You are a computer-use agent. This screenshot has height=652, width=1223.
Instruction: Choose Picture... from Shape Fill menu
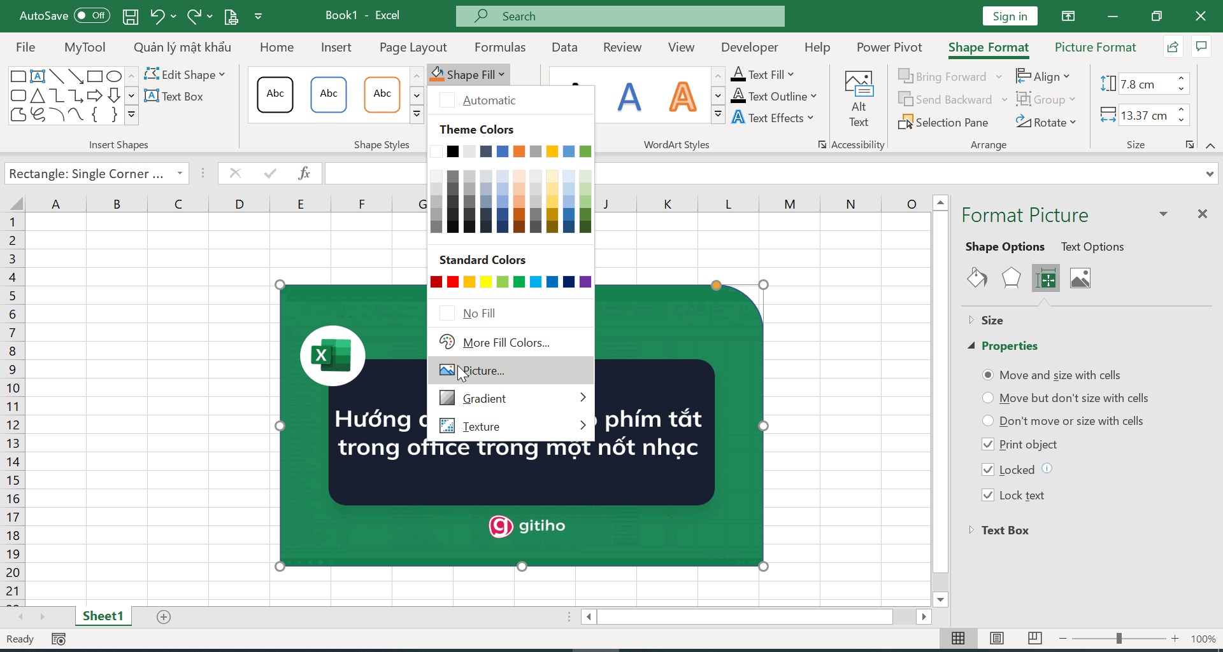(483, 370)
